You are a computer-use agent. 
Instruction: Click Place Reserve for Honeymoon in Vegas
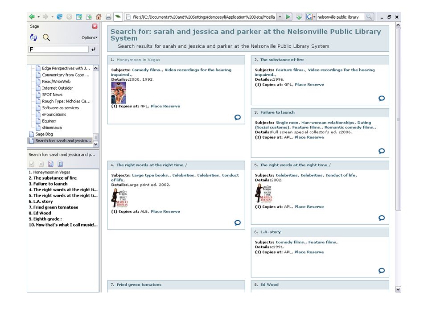(x=165, y=106)
